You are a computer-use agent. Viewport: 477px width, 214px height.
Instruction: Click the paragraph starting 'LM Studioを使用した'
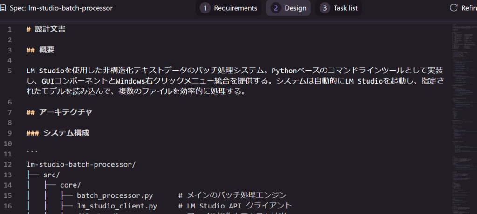[235, 81]
